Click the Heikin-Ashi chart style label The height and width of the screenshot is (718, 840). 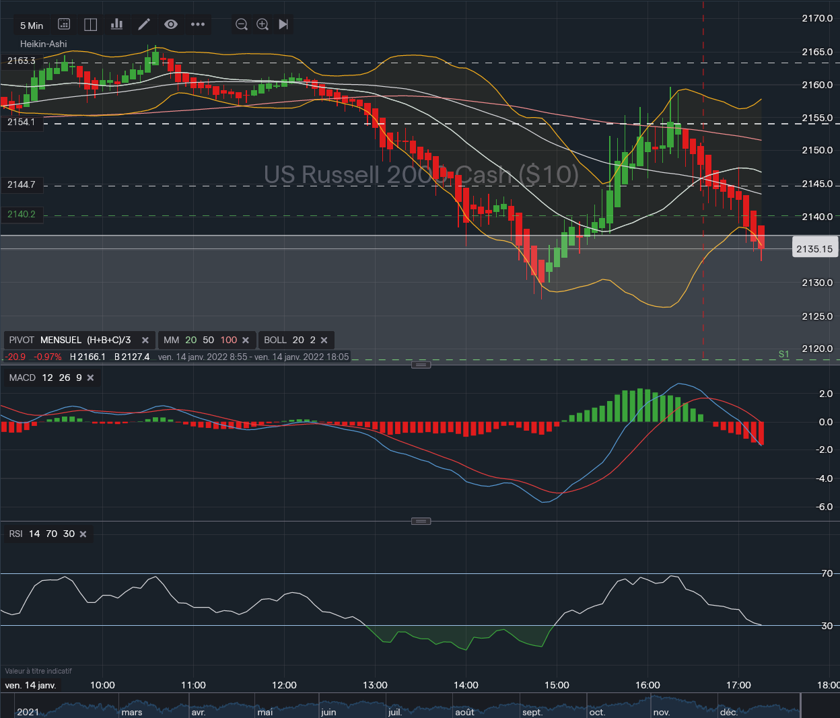[44, 44]
